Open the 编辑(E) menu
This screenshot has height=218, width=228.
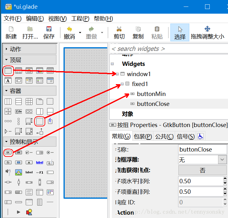coord(35,19)
